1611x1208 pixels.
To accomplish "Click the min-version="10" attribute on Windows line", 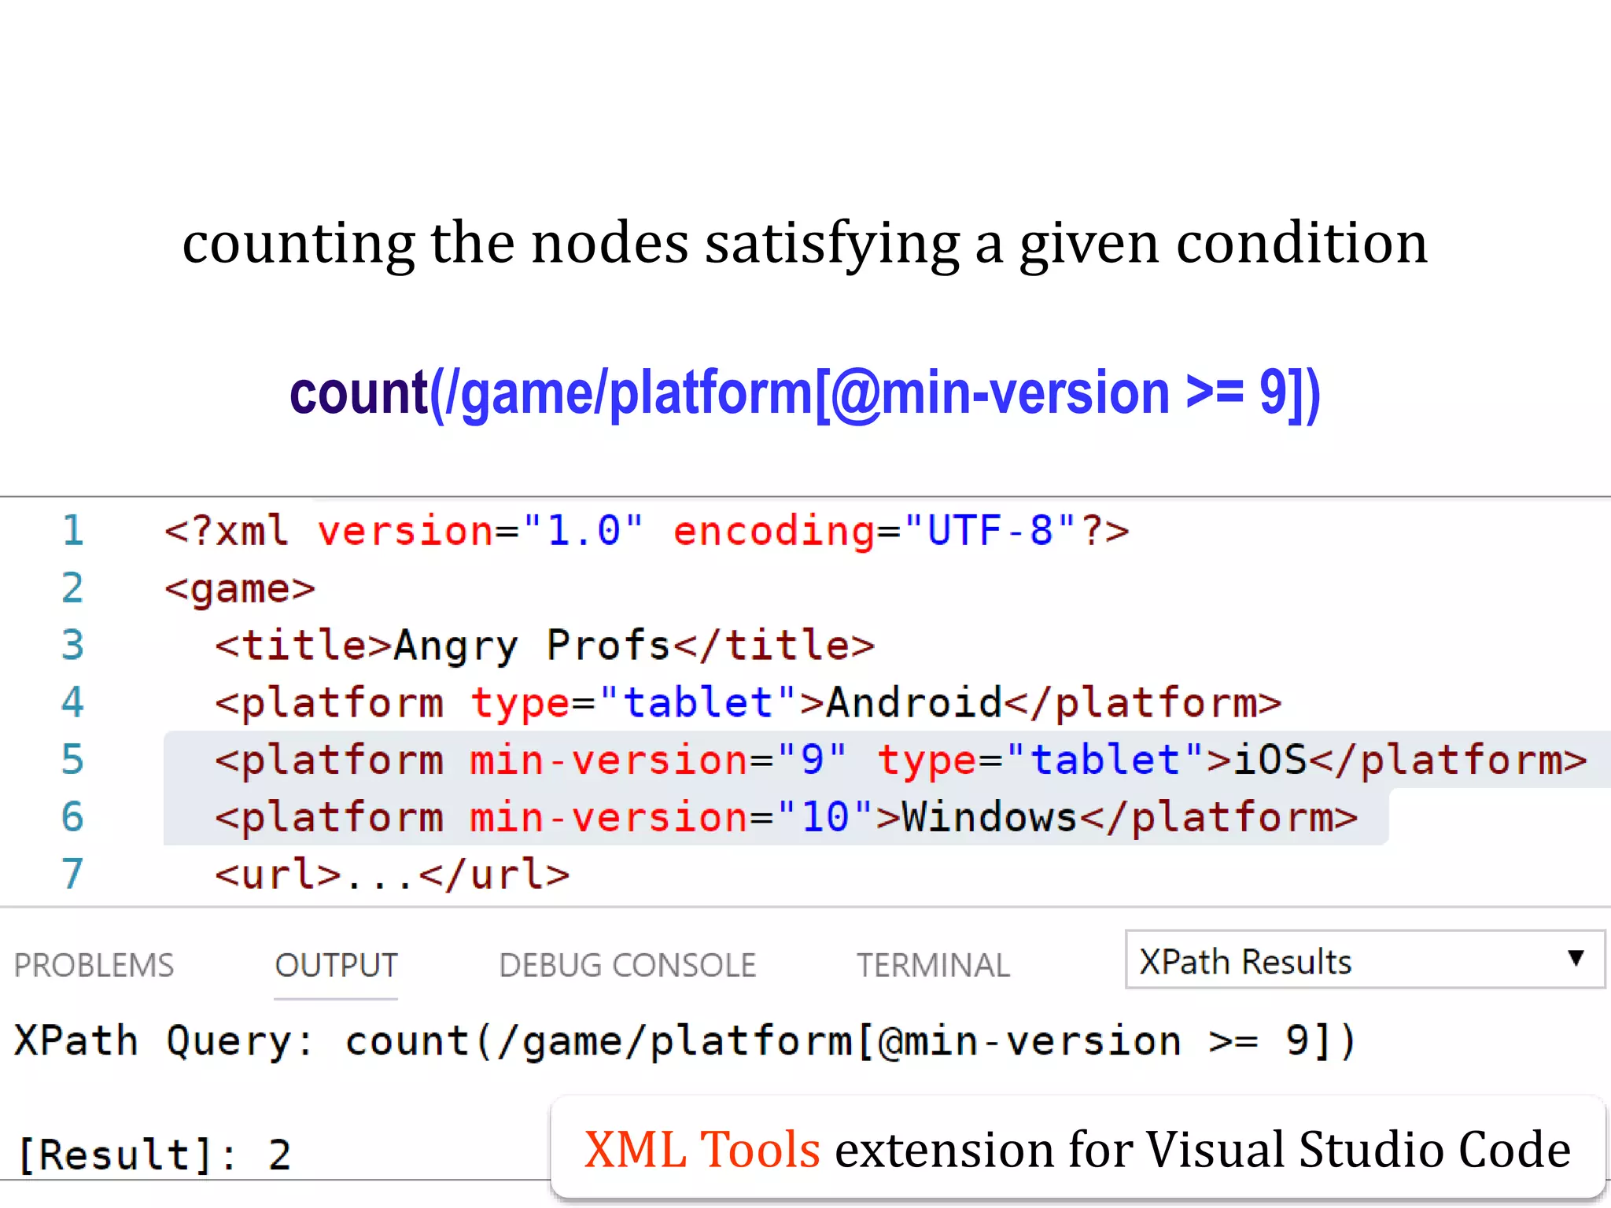I will pyautogui.click(x=671, y=816).
